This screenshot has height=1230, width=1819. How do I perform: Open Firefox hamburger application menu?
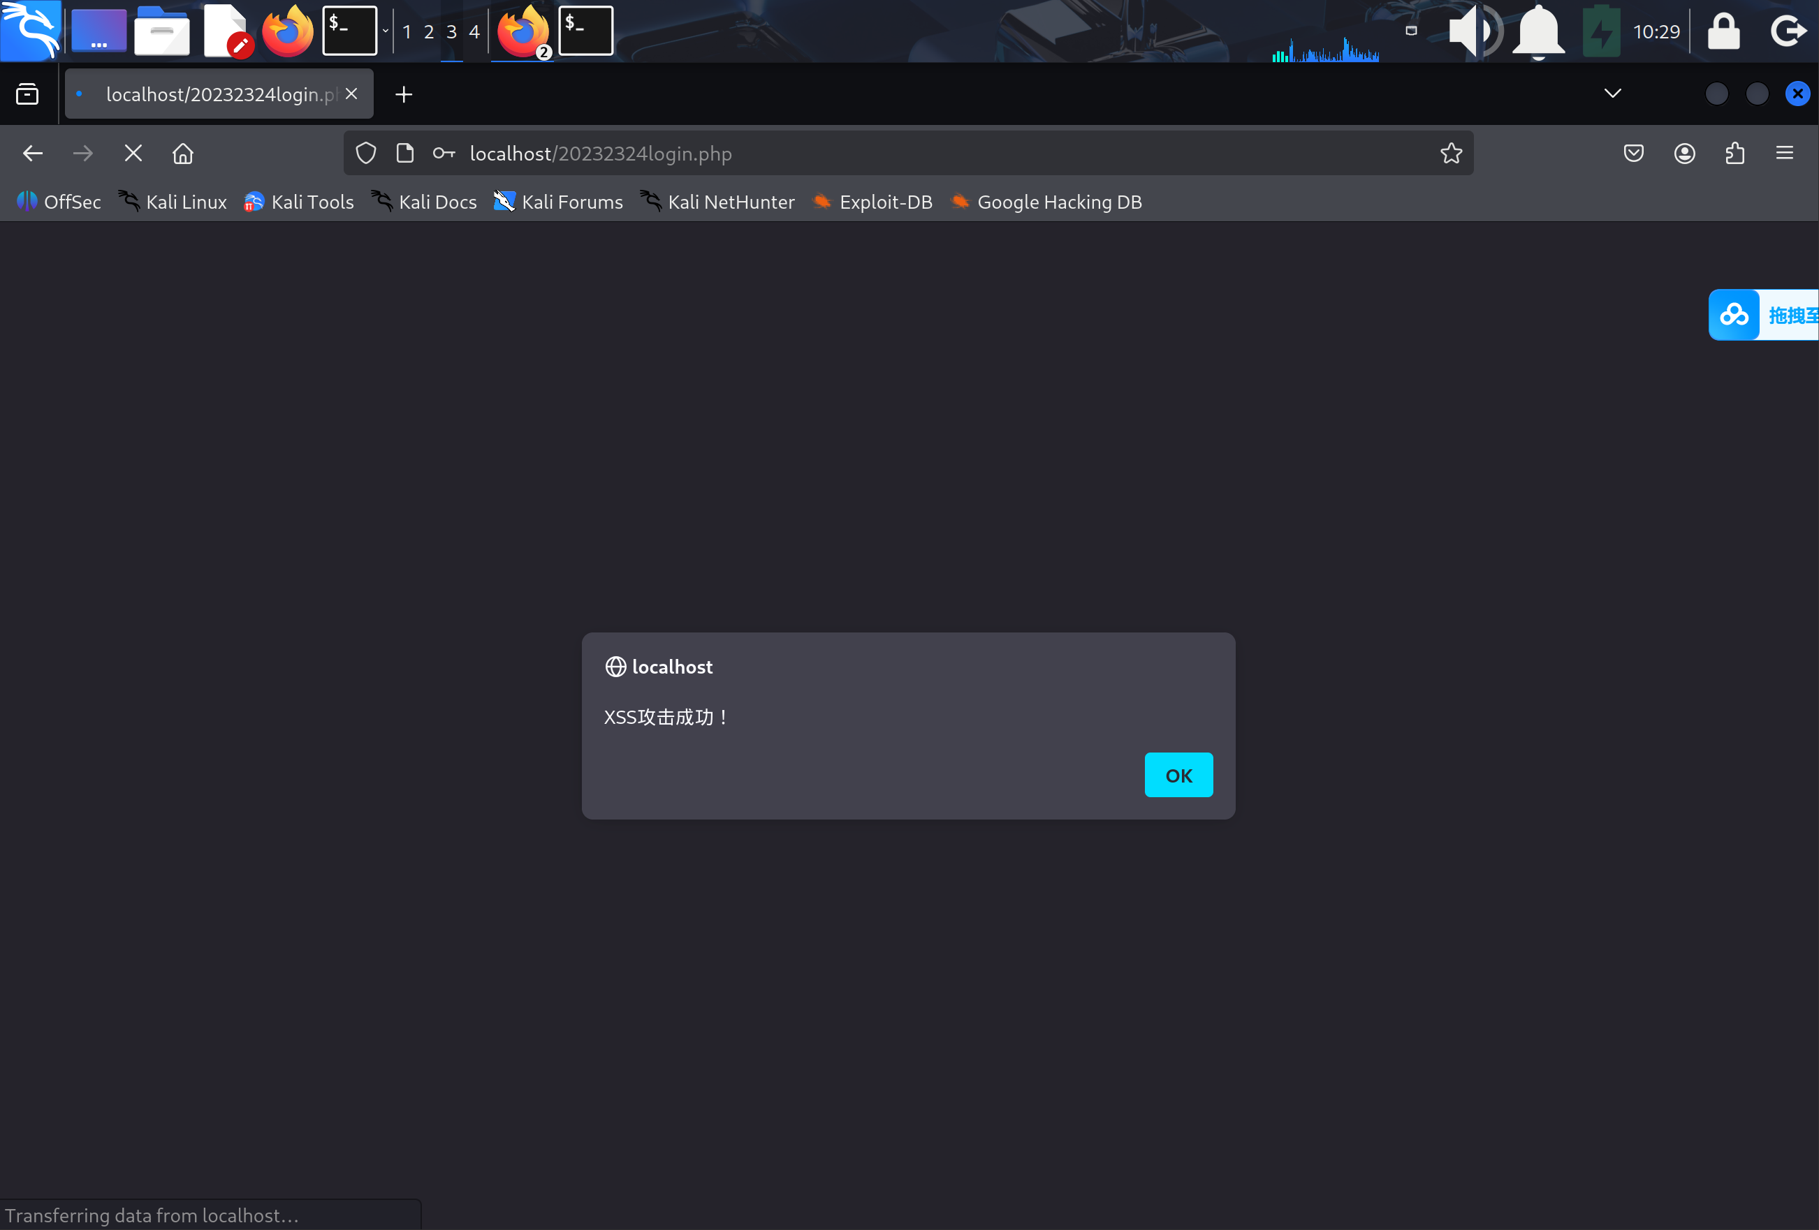click(1784, 154)
